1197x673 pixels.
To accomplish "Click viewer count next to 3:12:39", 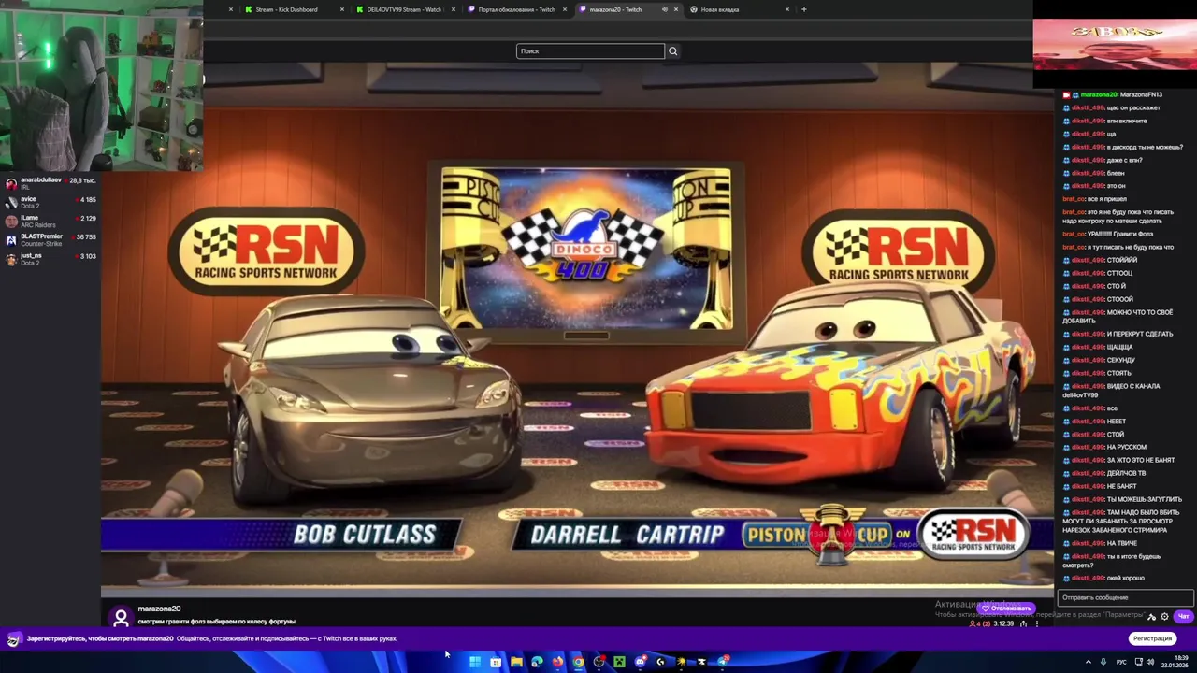I will (x=979, y=623).
